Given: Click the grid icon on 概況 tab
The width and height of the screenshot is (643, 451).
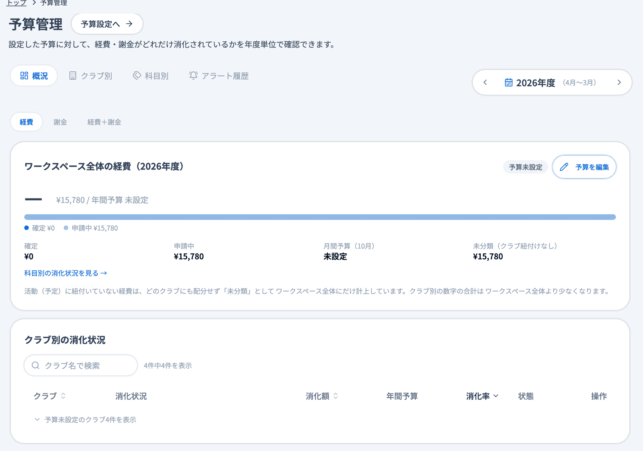Looking at the screenshot, I should [x=24, y=76].
